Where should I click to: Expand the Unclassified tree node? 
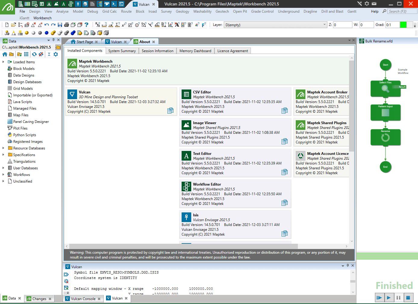[3, 181]
